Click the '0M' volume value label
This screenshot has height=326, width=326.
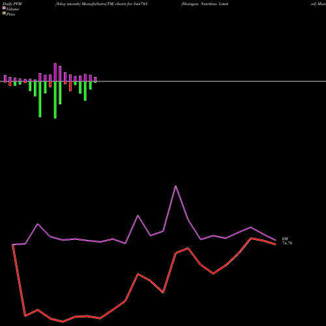point(285,239)
